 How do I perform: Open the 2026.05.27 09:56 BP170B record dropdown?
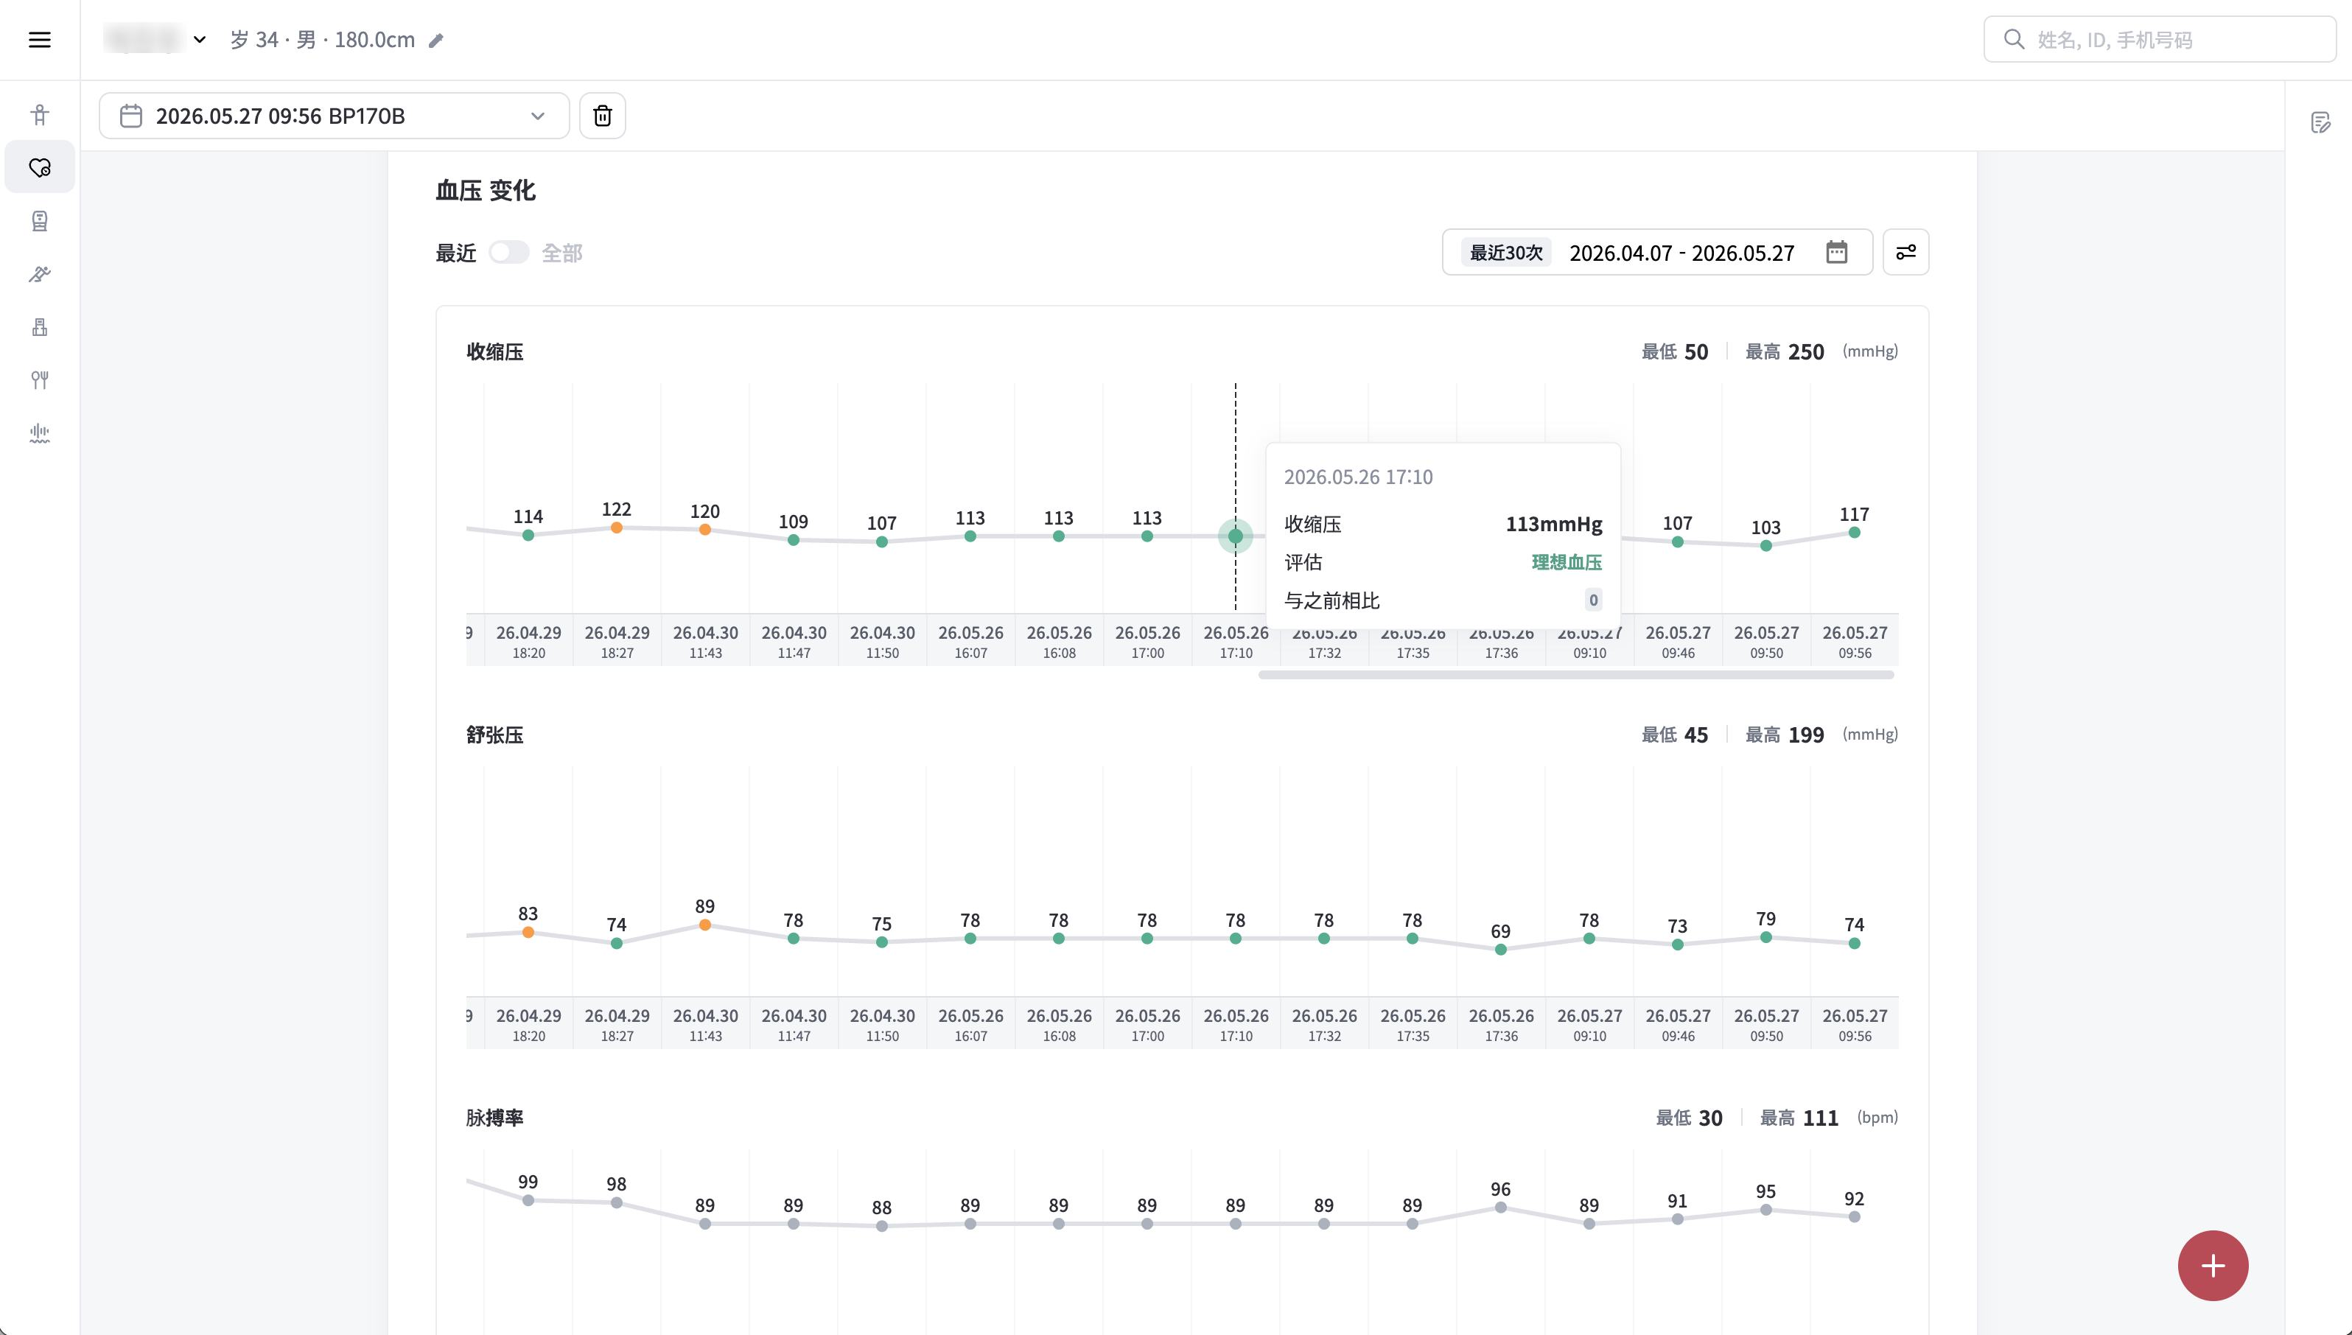(x=334, y=116)
